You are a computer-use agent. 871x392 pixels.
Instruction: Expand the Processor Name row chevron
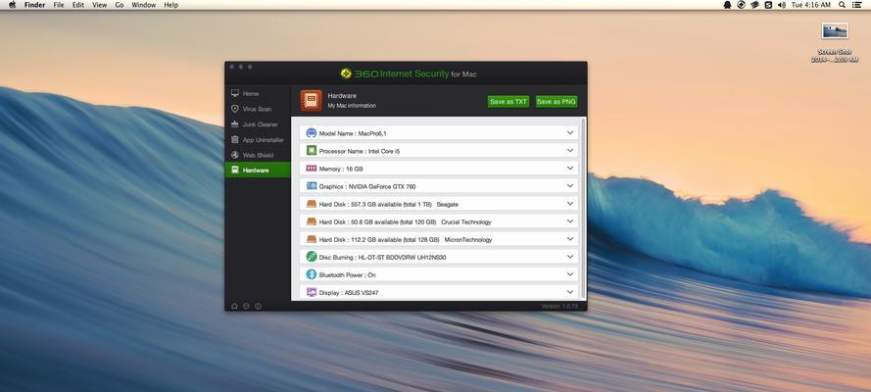pos(570,151)
